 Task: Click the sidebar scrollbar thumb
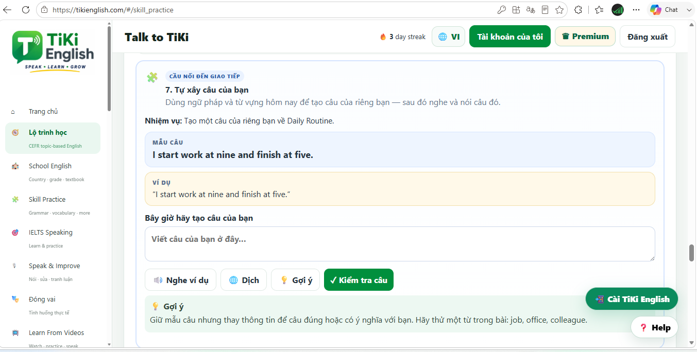[x=109, y=68]
